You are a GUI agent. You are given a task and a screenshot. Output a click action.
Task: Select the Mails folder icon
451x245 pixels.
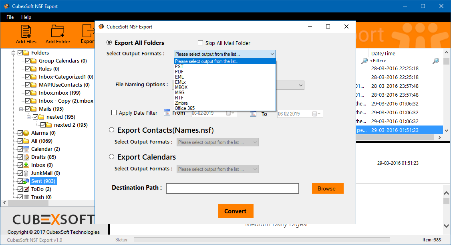[34, 109]
